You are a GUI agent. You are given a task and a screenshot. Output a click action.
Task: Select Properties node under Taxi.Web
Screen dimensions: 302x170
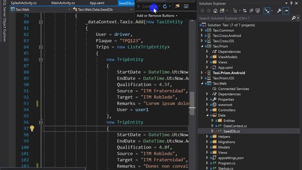tap(226, 100)
